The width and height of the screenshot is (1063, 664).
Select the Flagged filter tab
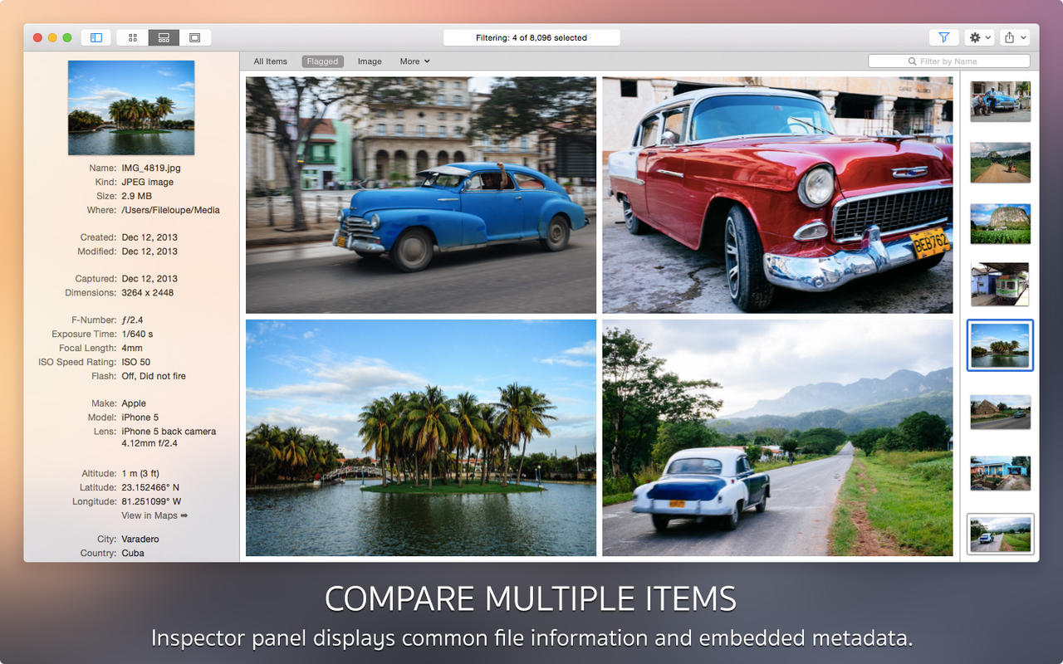tap(322, 61)
